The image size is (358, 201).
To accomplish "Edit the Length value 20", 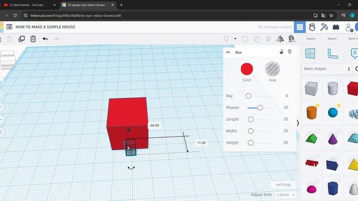I will click(286, 119).
